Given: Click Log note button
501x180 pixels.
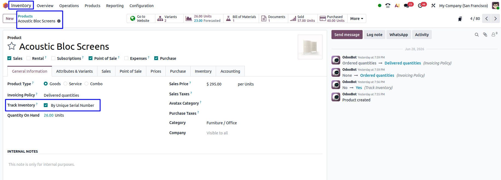Looking at the screenshot, I should tap(374, 35).
